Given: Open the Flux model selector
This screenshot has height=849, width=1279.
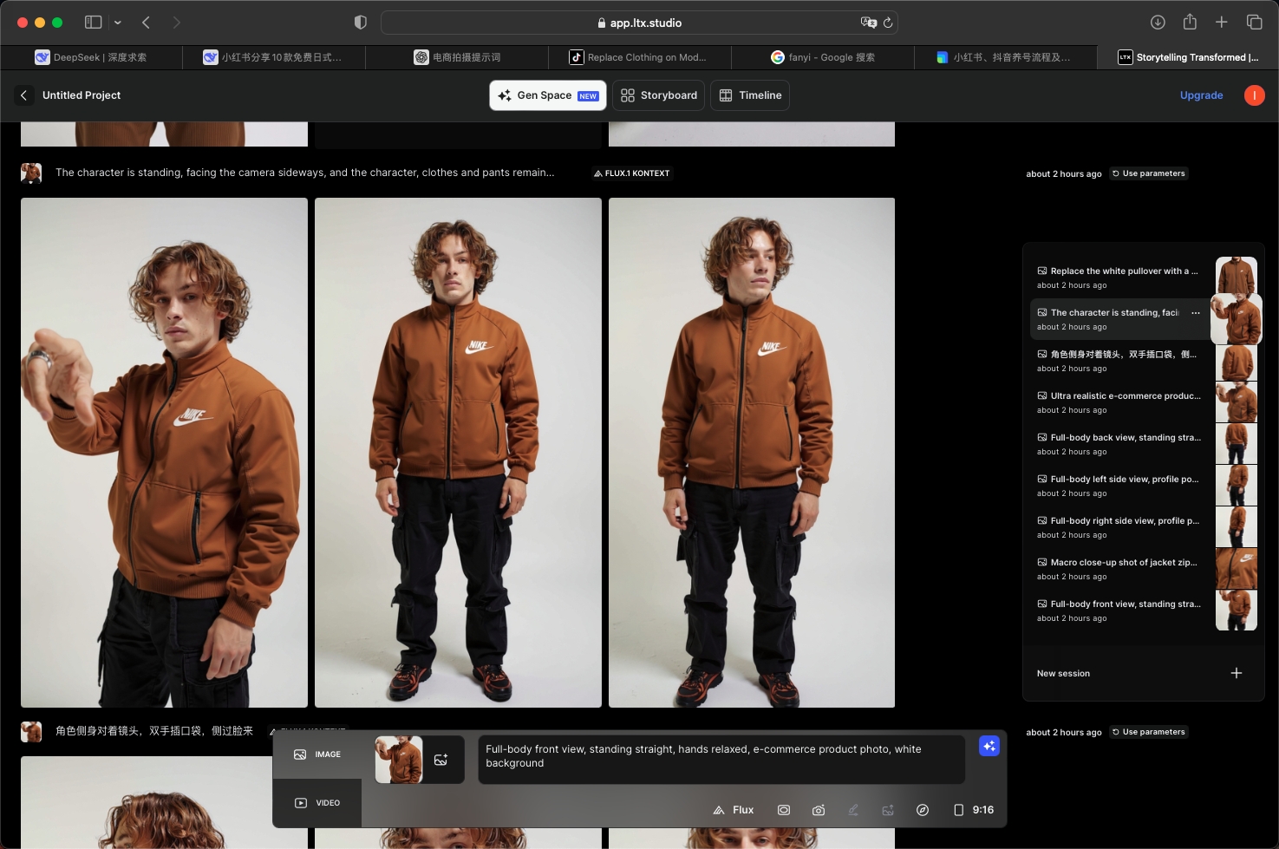Looking at the screenshot, I should tap(734, 810).
